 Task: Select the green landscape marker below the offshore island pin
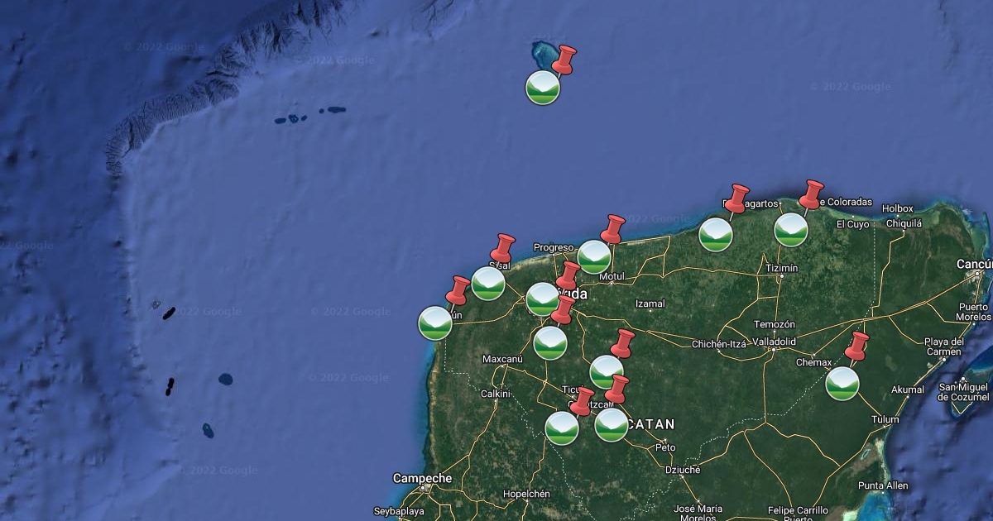point(543,87)
